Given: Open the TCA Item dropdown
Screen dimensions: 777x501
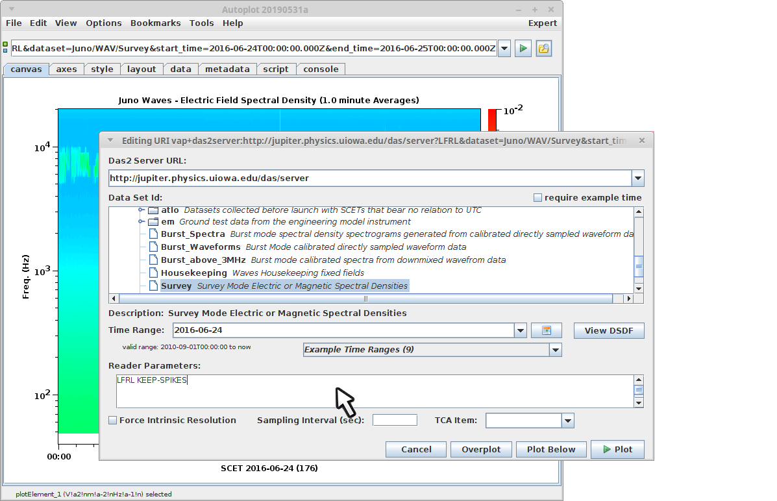Looking at the screenshot, I should pyautogui.click(x=568, y=421).
